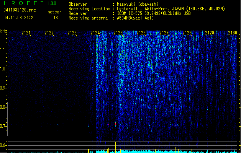This screenshot has height=153, width=241.
Task: Click the 0.7 kHz axis label
Action: [x=3, y=126]
